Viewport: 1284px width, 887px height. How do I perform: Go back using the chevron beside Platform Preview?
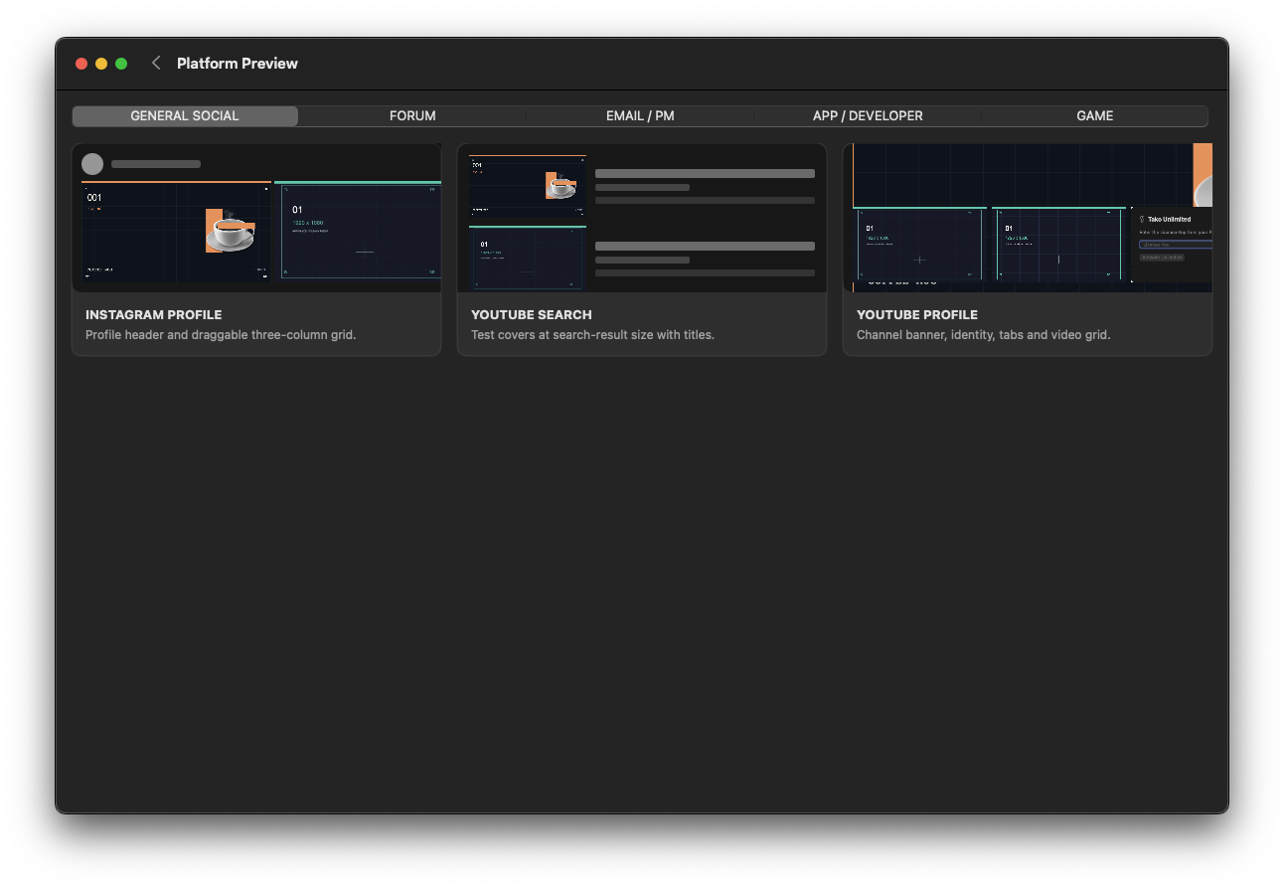[x=156, y=63]
